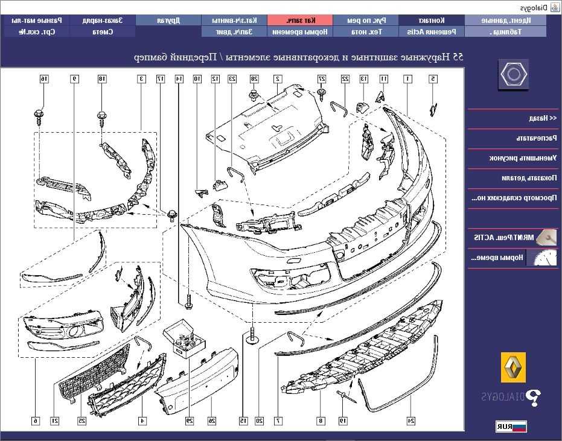Select part callout number 24

click(x=410, y=421)
